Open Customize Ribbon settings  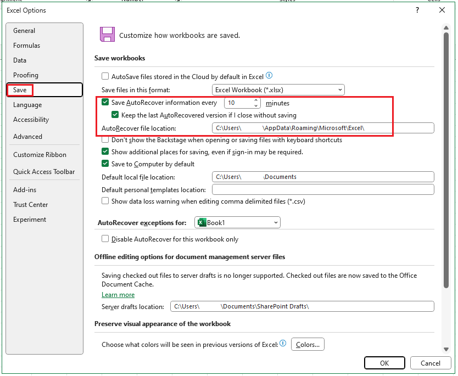pyautogui.click(x=44, y=155)
